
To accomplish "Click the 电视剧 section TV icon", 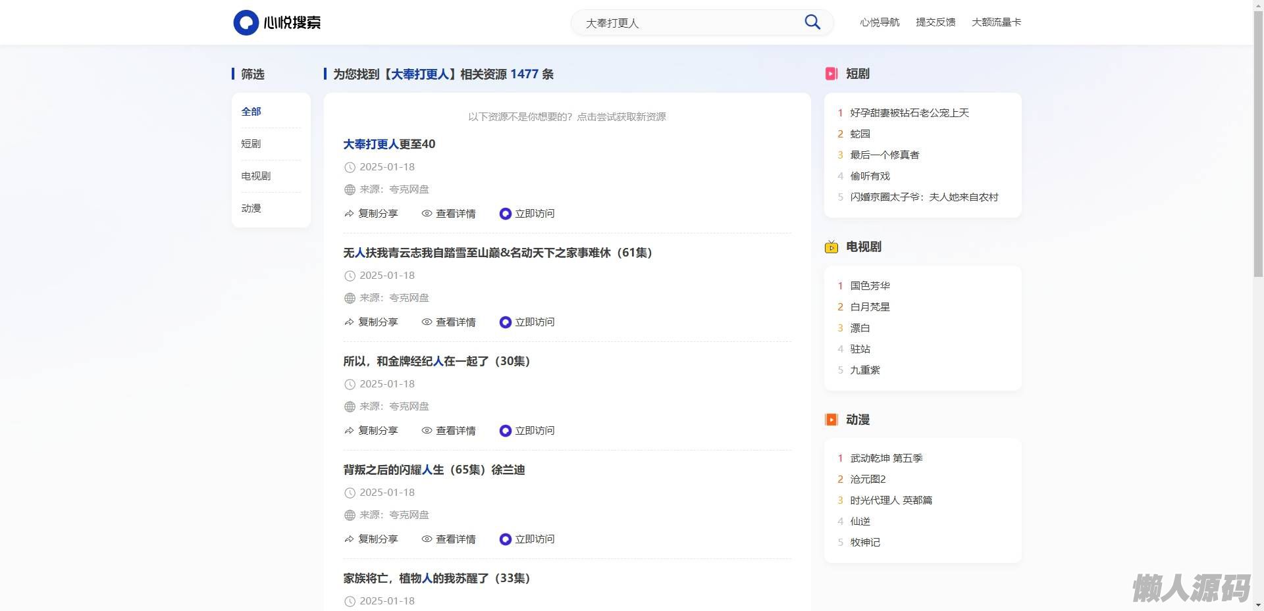I will 831,247.
